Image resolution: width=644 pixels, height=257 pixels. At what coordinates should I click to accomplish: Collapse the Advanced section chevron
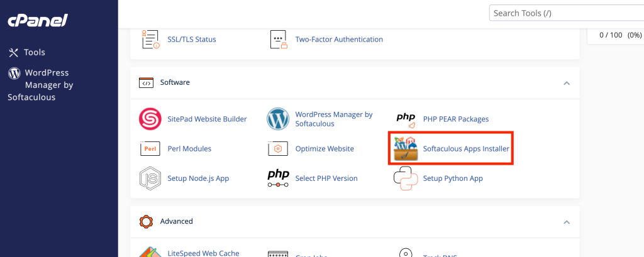pos(567,222)
